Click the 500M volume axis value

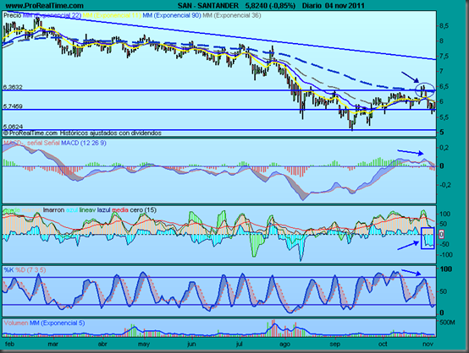[x=448, y=323]
